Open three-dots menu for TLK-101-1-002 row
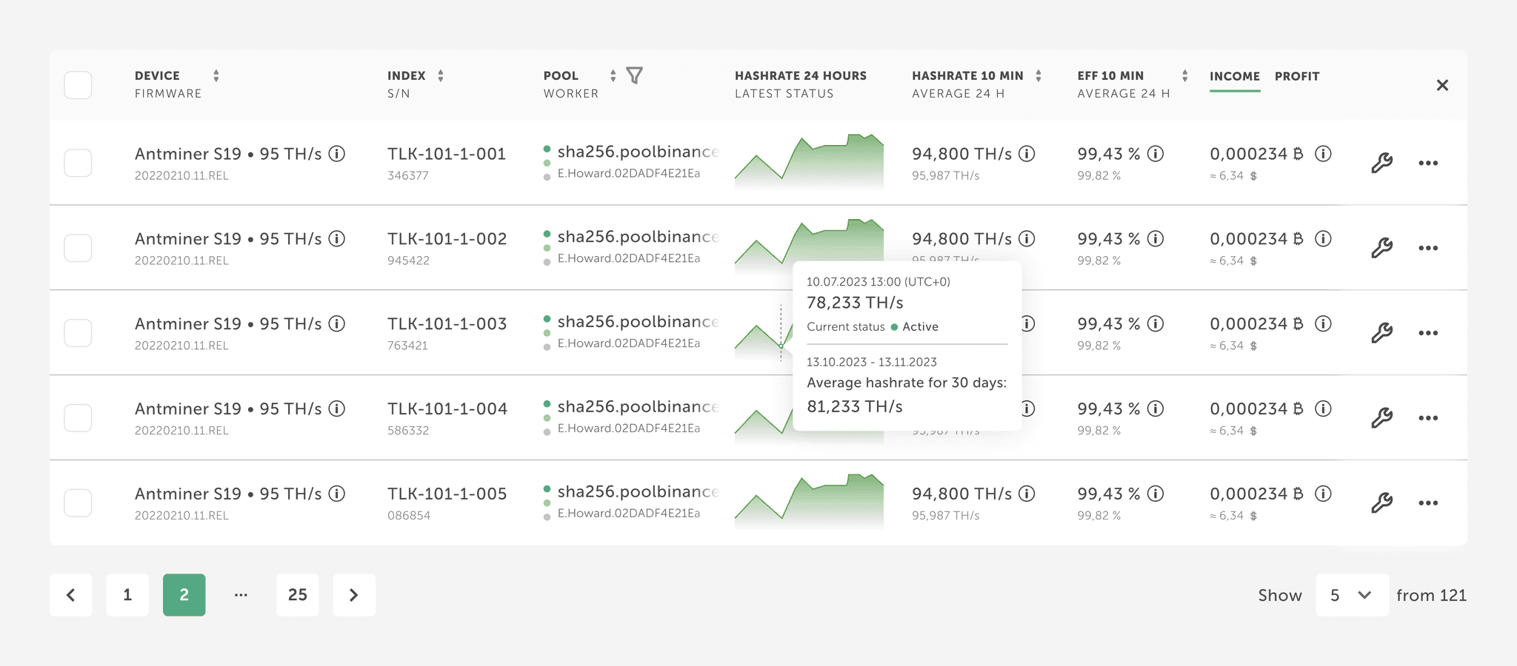 (x=1428, y=248)
